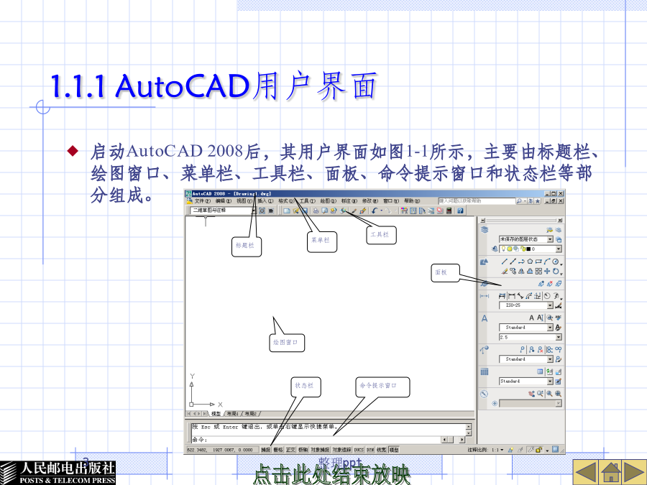Viewport: 647px width, 485px height.
Task: Toggle the DUCS status button
Action: click(359, 450)
